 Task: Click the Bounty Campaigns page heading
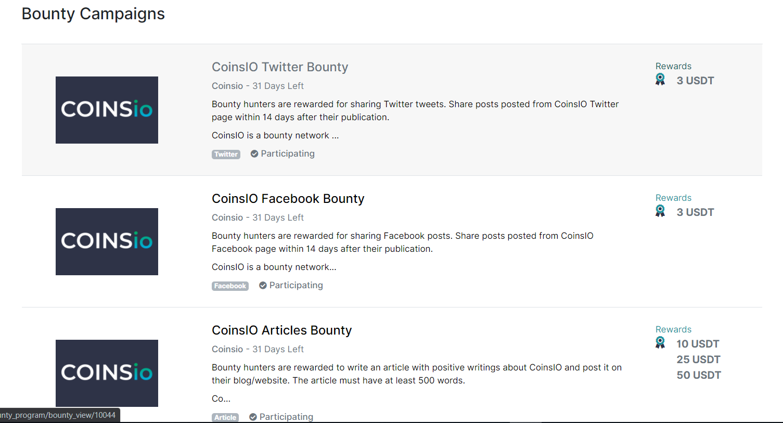coord(93,14)
